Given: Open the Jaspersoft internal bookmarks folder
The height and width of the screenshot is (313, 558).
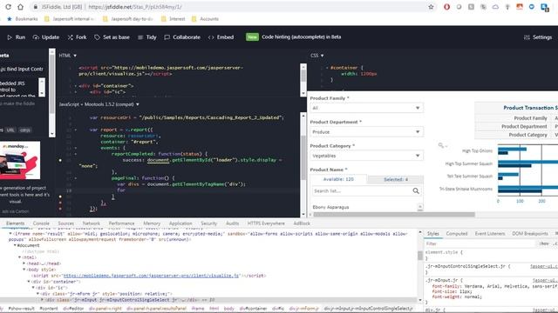Looking at the screenshot, I should tap(70, 19).
